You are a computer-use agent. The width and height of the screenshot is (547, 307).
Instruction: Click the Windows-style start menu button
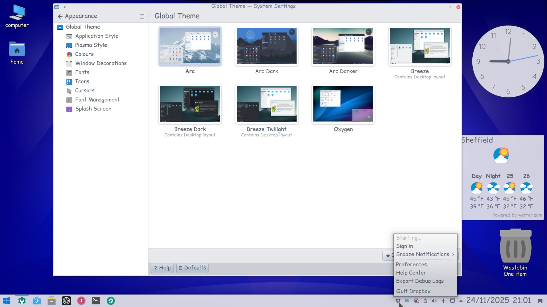tap(7, 300)
